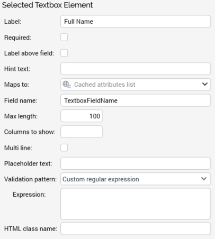Screen dimensions: 215x239
Task: Click the Selected Textbox Element heading
Action: click(x=47, y=5)
